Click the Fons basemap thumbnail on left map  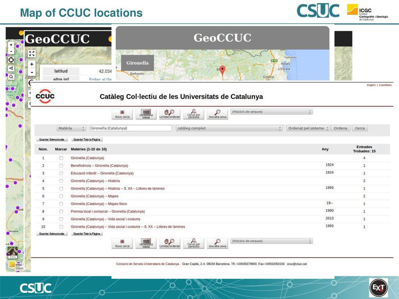12,253
